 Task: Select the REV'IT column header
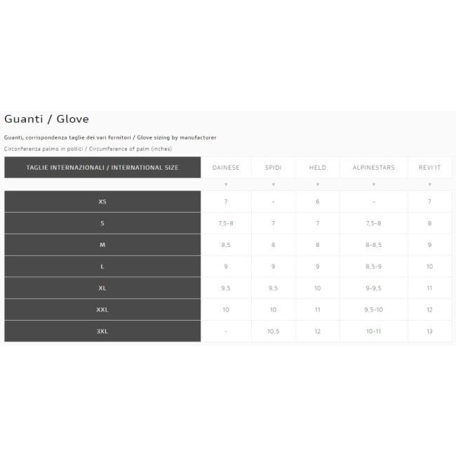[429, 168]
